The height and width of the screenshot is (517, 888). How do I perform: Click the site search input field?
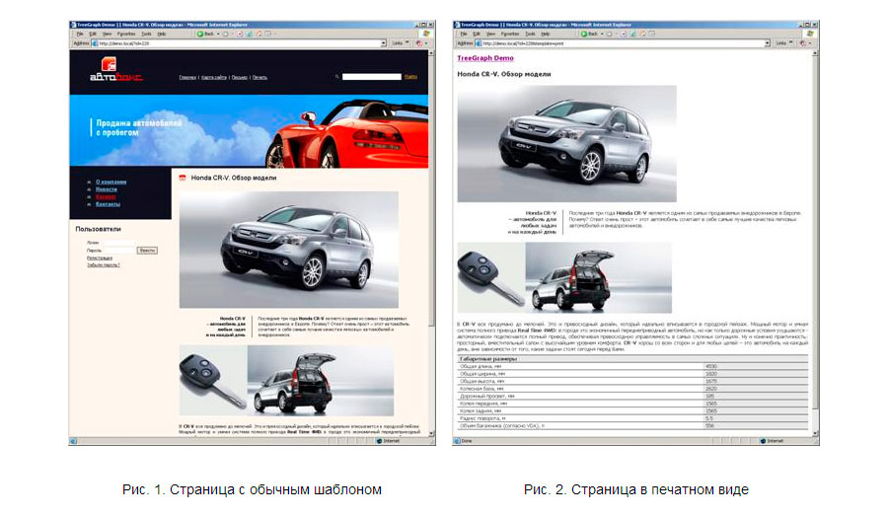click(372, 76)
